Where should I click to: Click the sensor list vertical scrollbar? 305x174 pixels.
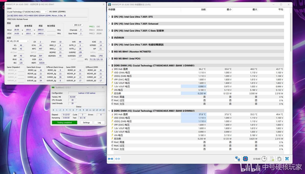(291, 32)
